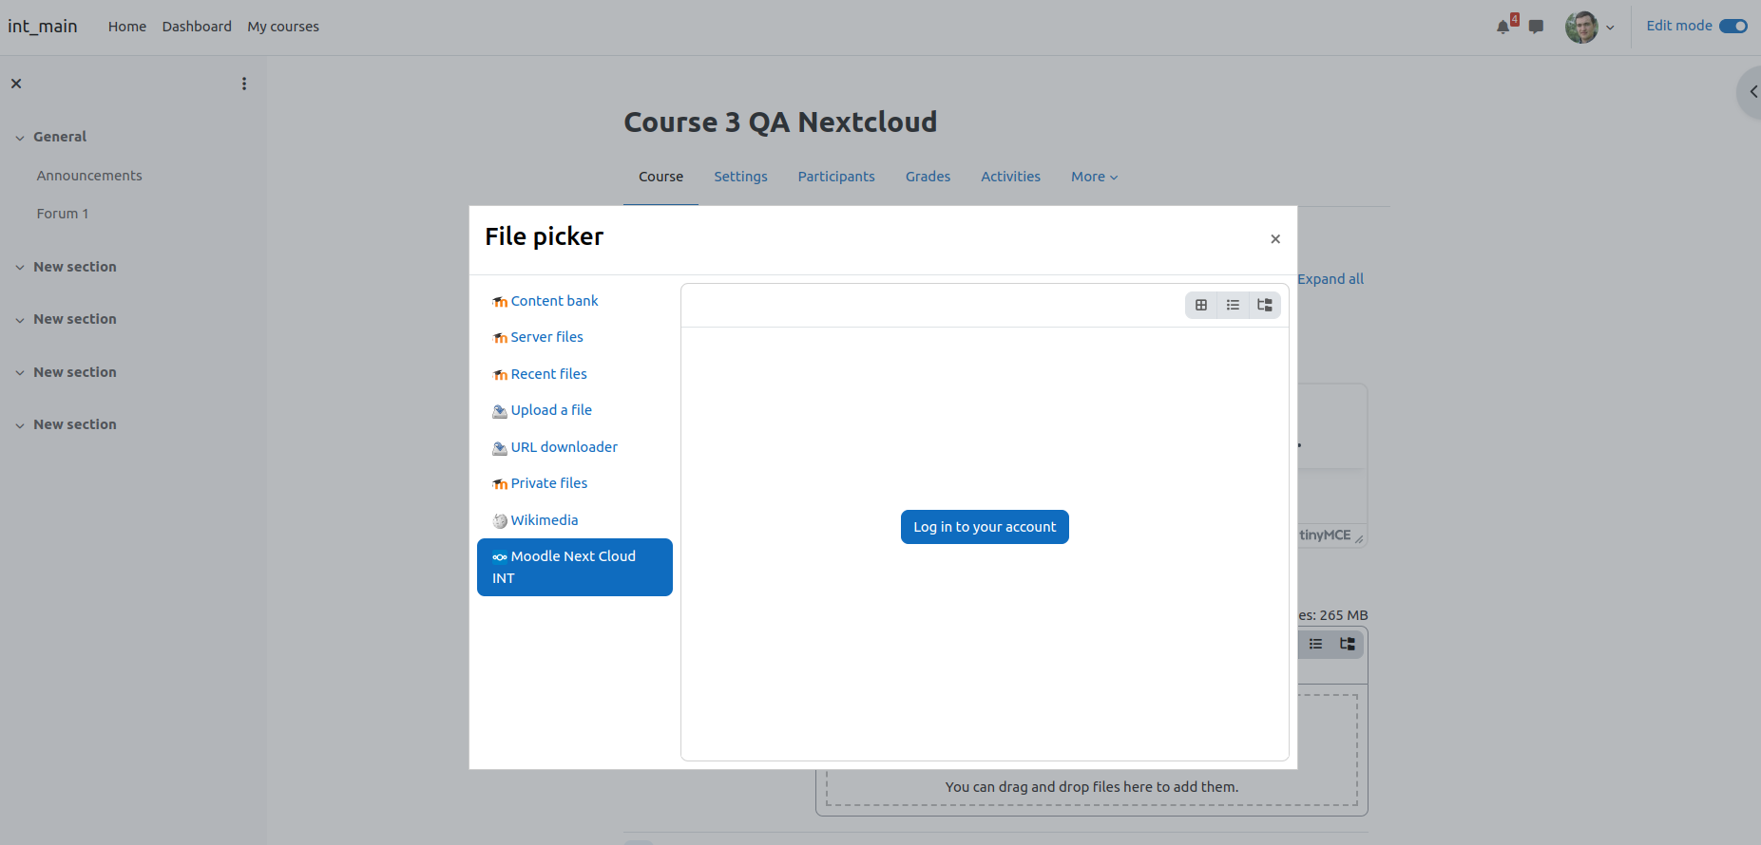This screenshot has height=845, width=1761.
Task: Open messaging drawer speech bubble icon
Action: [1536, 27]
